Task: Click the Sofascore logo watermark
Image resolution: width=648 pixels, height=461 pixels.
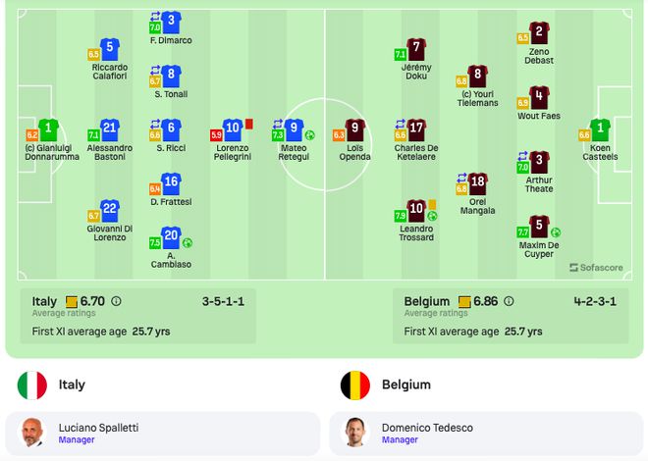Action: click(x=596, y=268)
